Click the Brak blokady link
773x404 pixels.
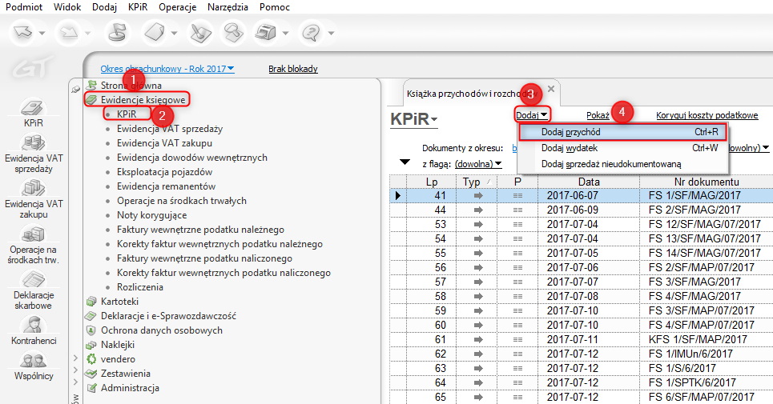pos(293,69)
